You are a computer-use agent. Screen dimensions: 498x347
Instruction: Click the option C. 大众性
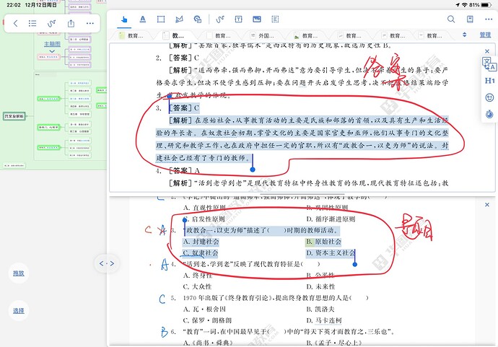click(197, 286)
